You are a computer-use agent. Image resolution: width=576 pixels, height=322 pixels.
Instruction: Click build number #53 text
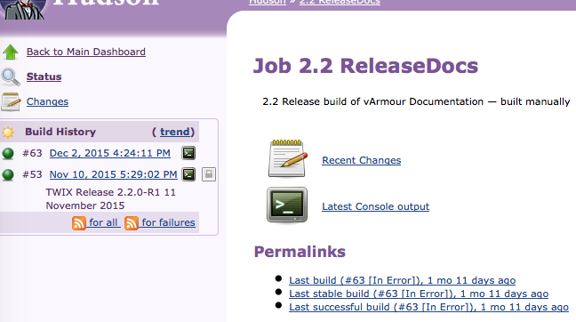click(32, 174)
